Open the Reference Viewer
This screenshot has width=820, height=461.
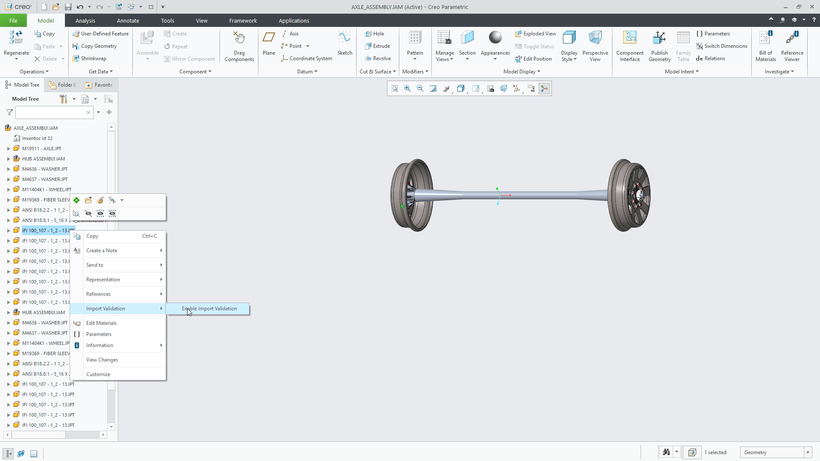tap(792, 46)
